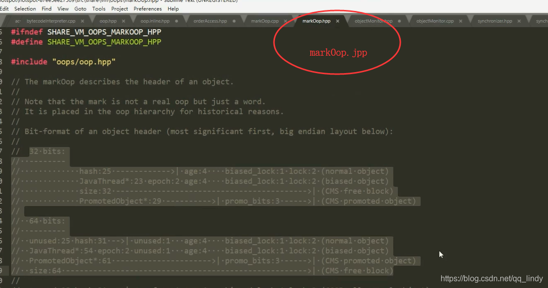
Task: Switch to the bytecodeInterpreter.cpp tab
Action: pos(51,21)
